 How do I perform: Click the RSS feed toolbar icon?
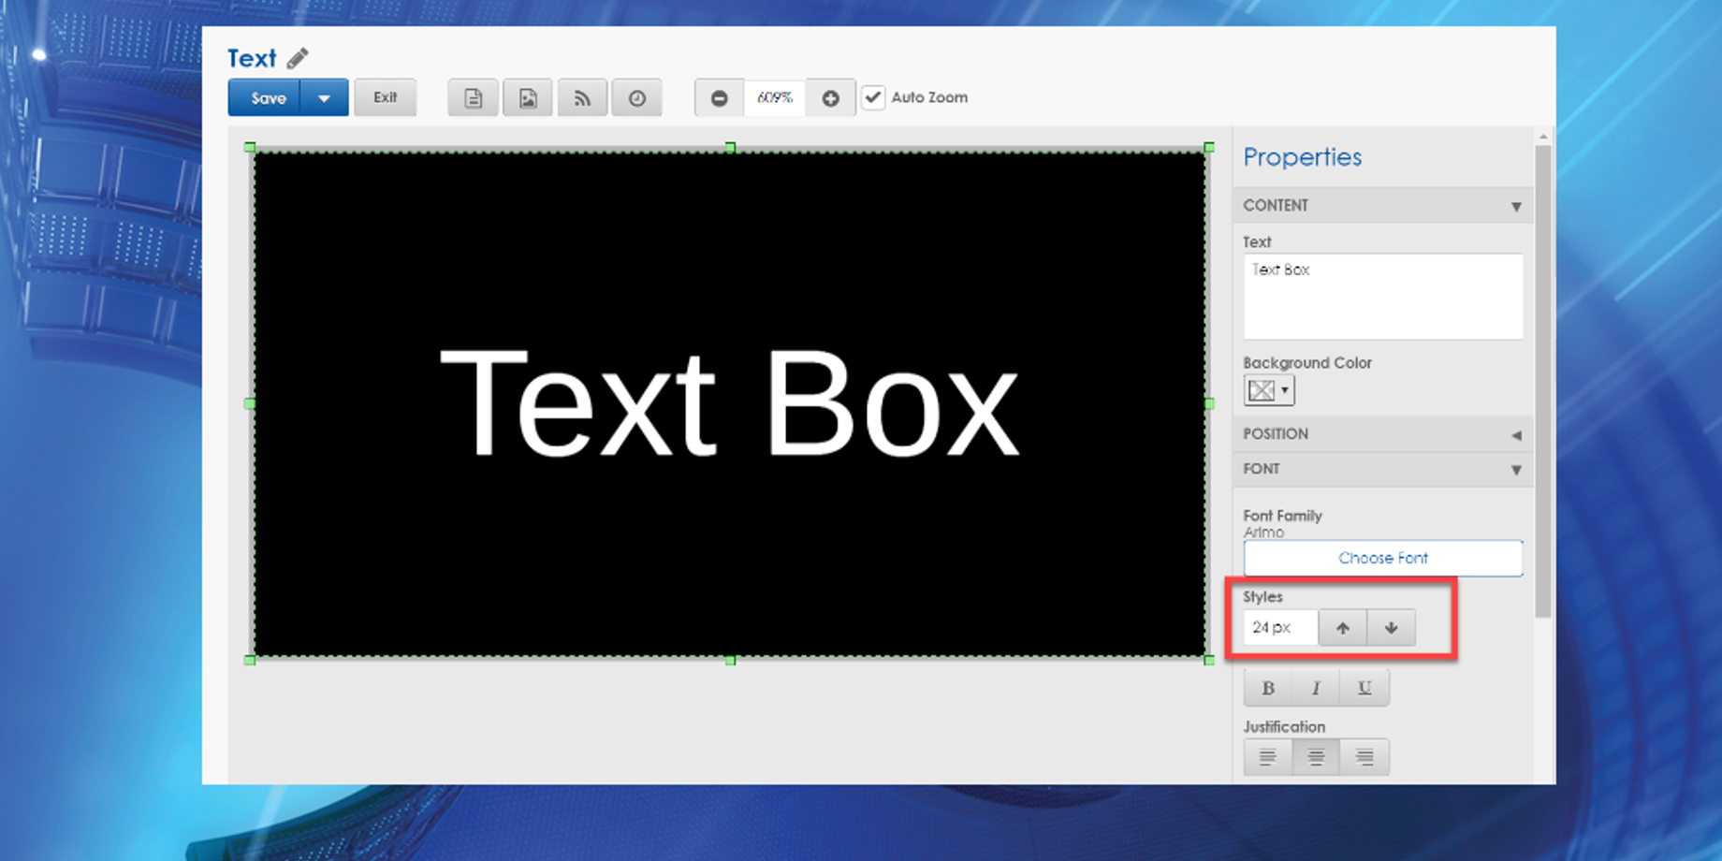(582, 98)
